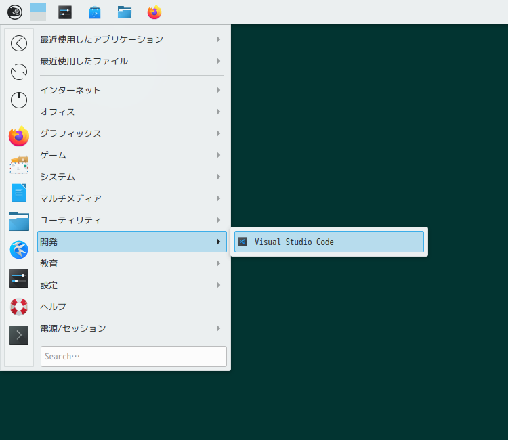The height and width of the screenshot is (440, 508).
Task: Select the オフィス category
Action: (132, 112)
